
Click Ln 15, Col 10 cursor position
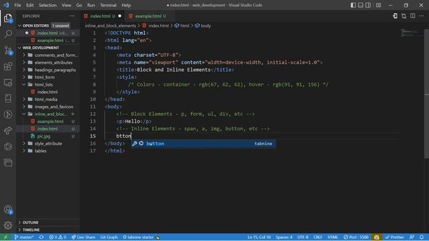(259, 237)
